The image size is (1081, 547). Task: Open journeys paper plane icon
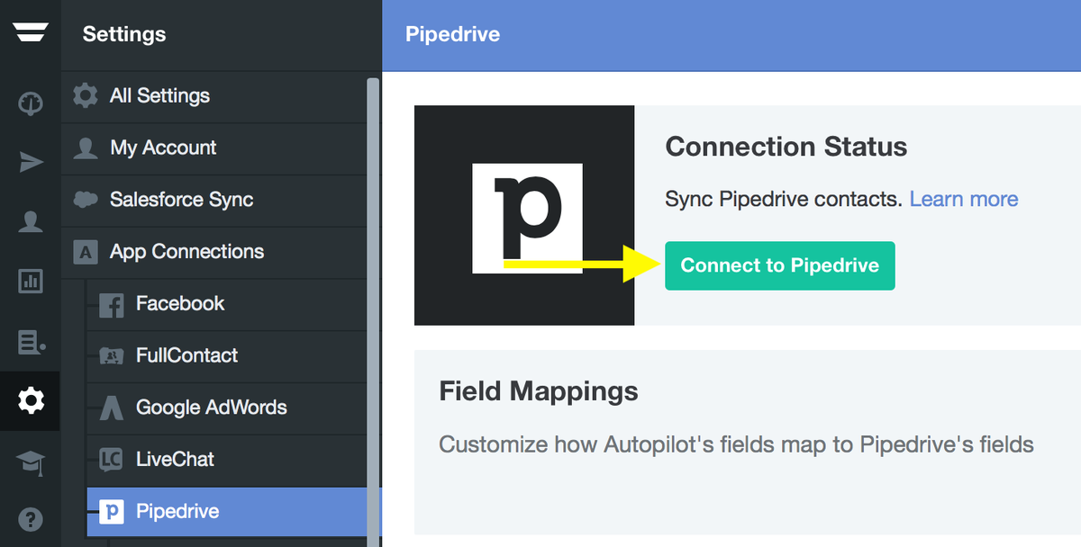click(31, 162)
